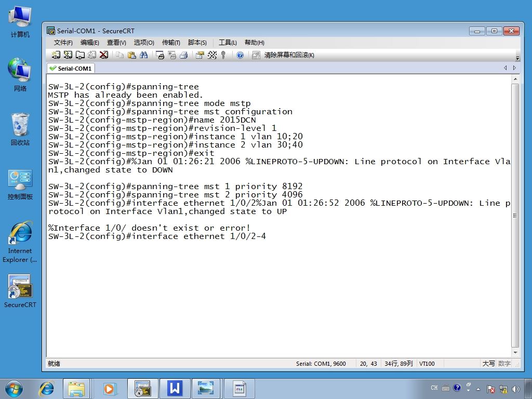Select the Serial-COM1 session tab
Viewport: 532px width, 399px height.
pyautogui.click(x=71, y=69)
